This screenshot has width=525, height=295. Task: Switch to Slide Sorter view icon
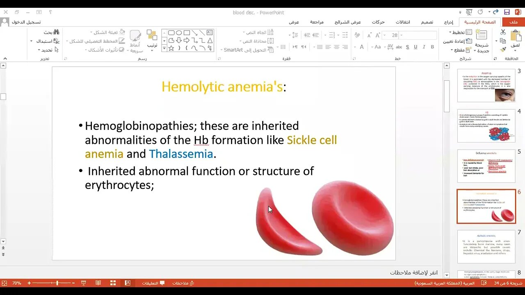tap(113, 283)
